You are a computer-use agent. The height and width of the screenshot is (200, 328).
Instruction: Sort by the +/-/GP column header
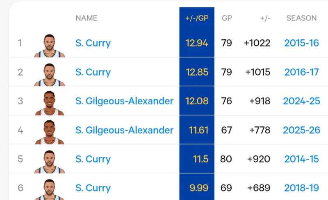tap(197, 18)
